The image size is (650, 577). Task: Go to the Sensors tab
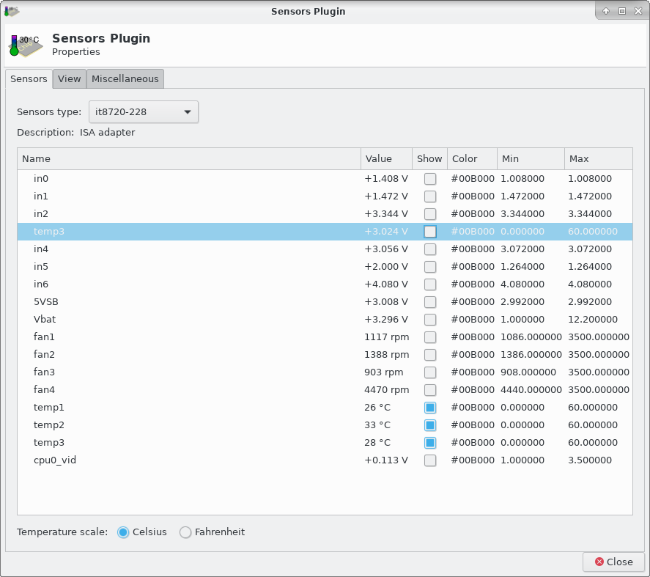29,79
